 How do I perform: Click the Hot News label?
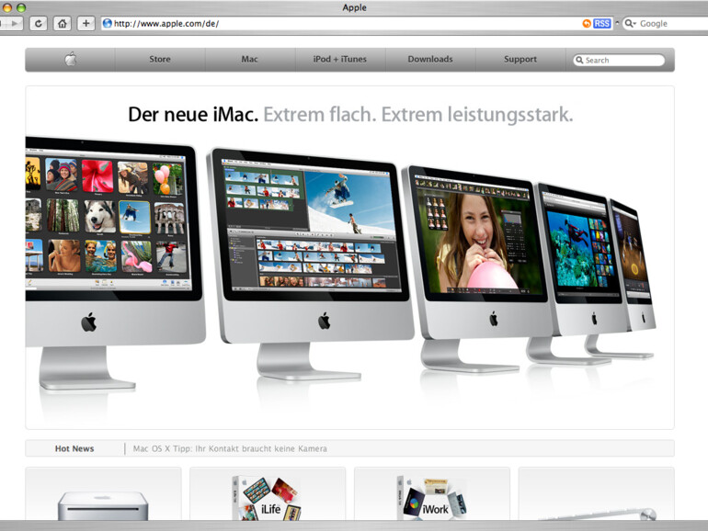74,448
